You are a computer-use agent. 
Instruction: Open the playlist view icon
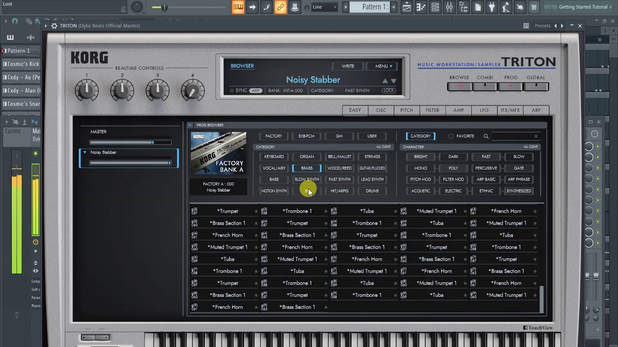[x=407, y=7]
